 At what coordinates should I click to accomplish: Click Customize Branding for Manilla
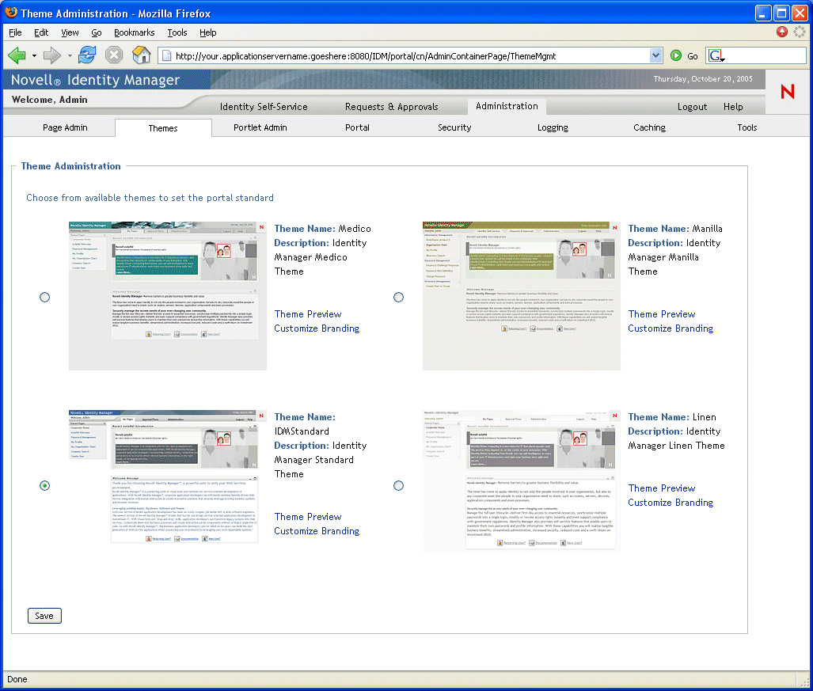pos(671,328)
